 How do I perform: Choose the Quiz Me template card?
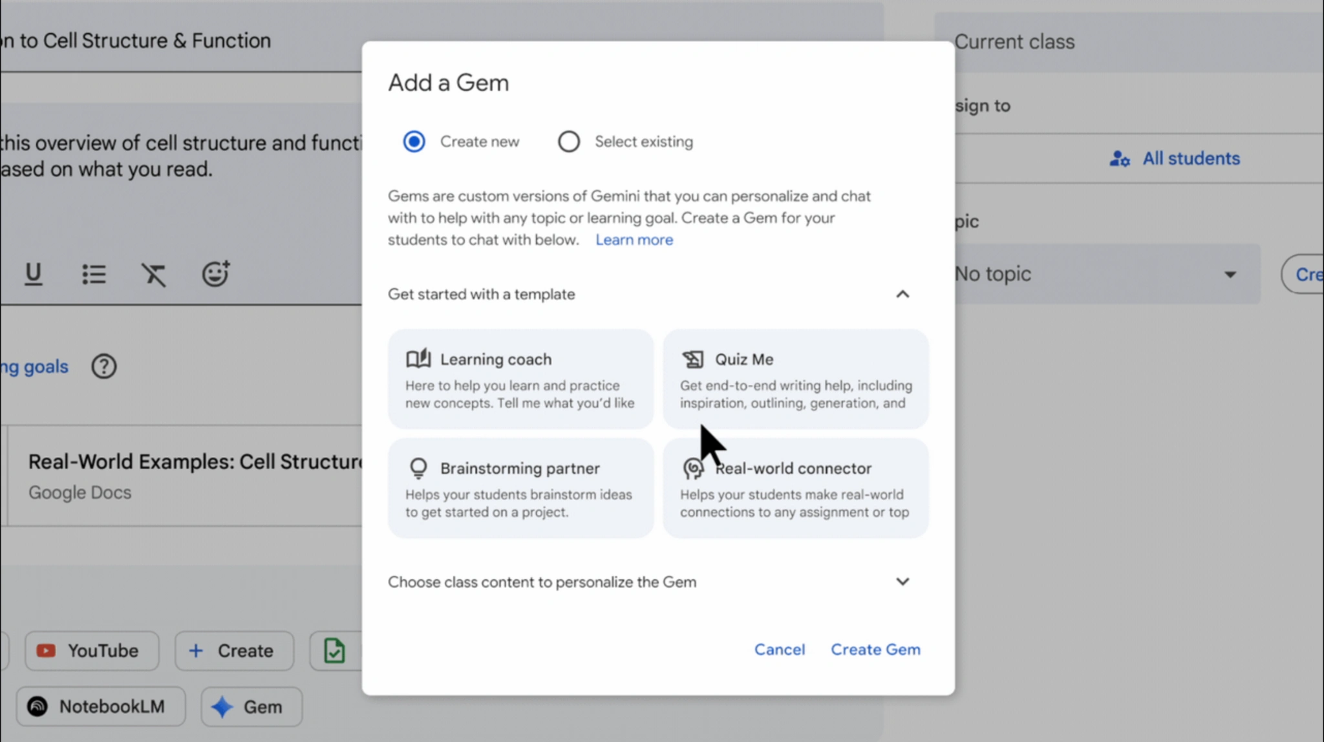pos(795,379)
